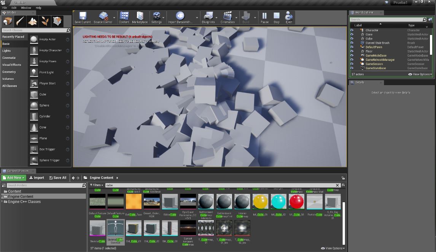
Task: Click the Sphere primitive icon
Action: coord(34,105)
